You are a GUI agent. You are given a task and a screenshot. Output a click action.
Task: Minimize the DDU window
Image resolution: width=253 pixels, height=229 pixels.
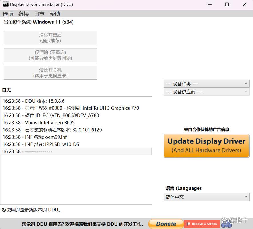point(209,4)
